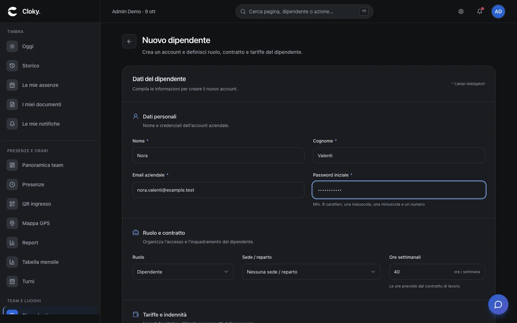Viewport: 517px width, 323px height.
Task: Click the Report chart icon
Action: tap(12, 243)
